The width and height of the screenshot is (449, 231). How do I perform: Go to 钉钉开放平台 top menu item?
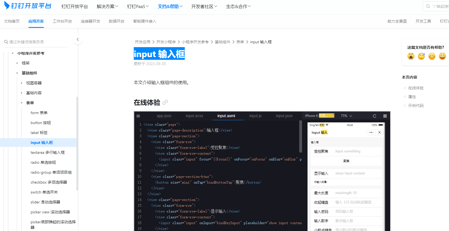75,6
